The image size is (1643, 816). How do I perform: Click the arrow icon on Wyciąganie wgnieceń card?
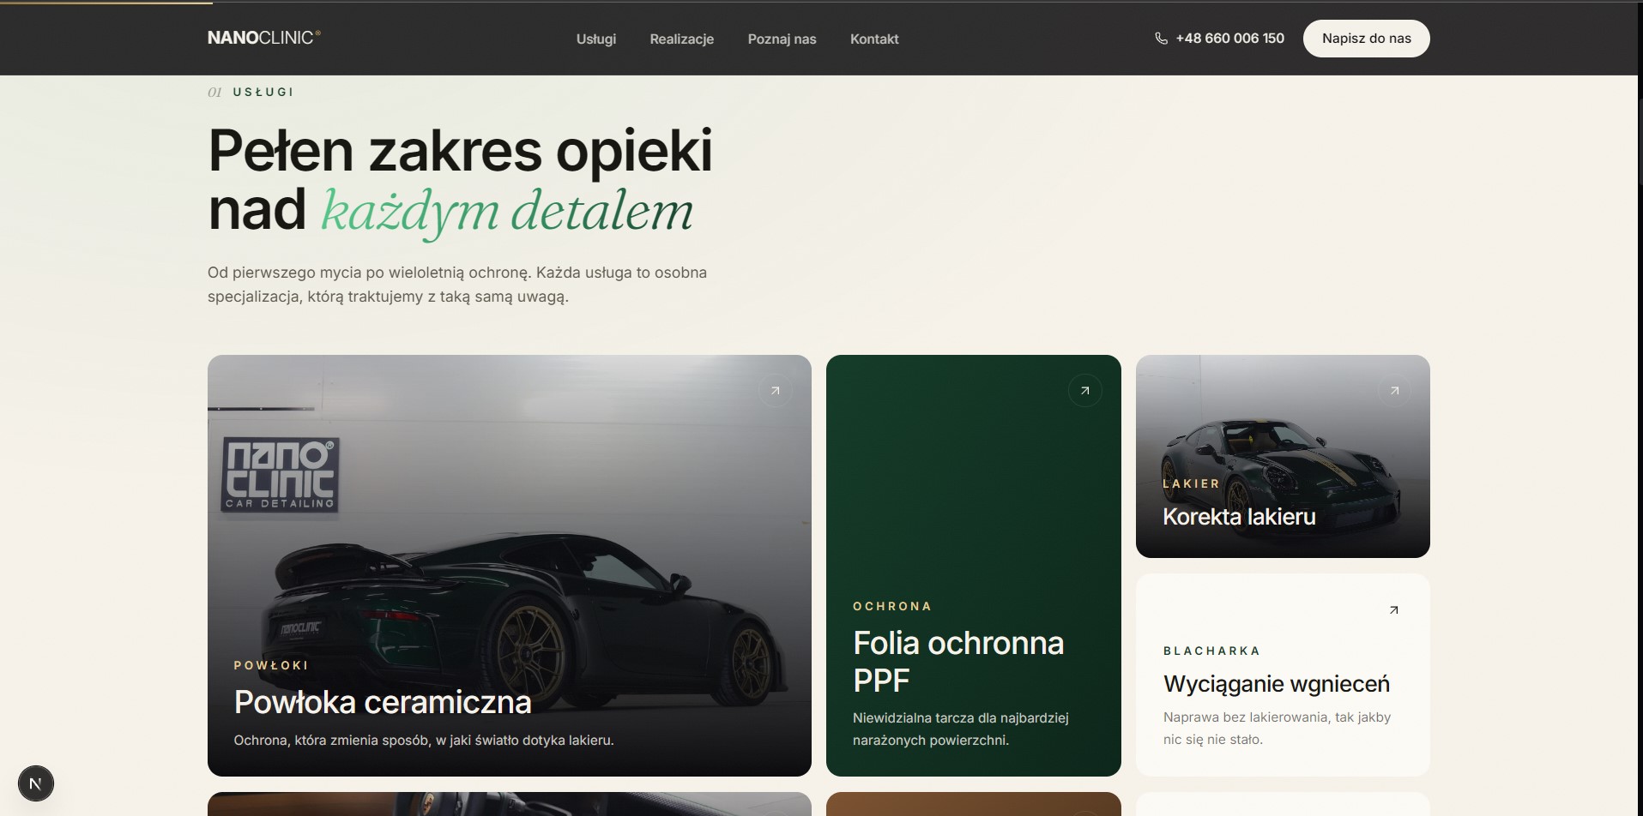click(x=1394, y=610)
